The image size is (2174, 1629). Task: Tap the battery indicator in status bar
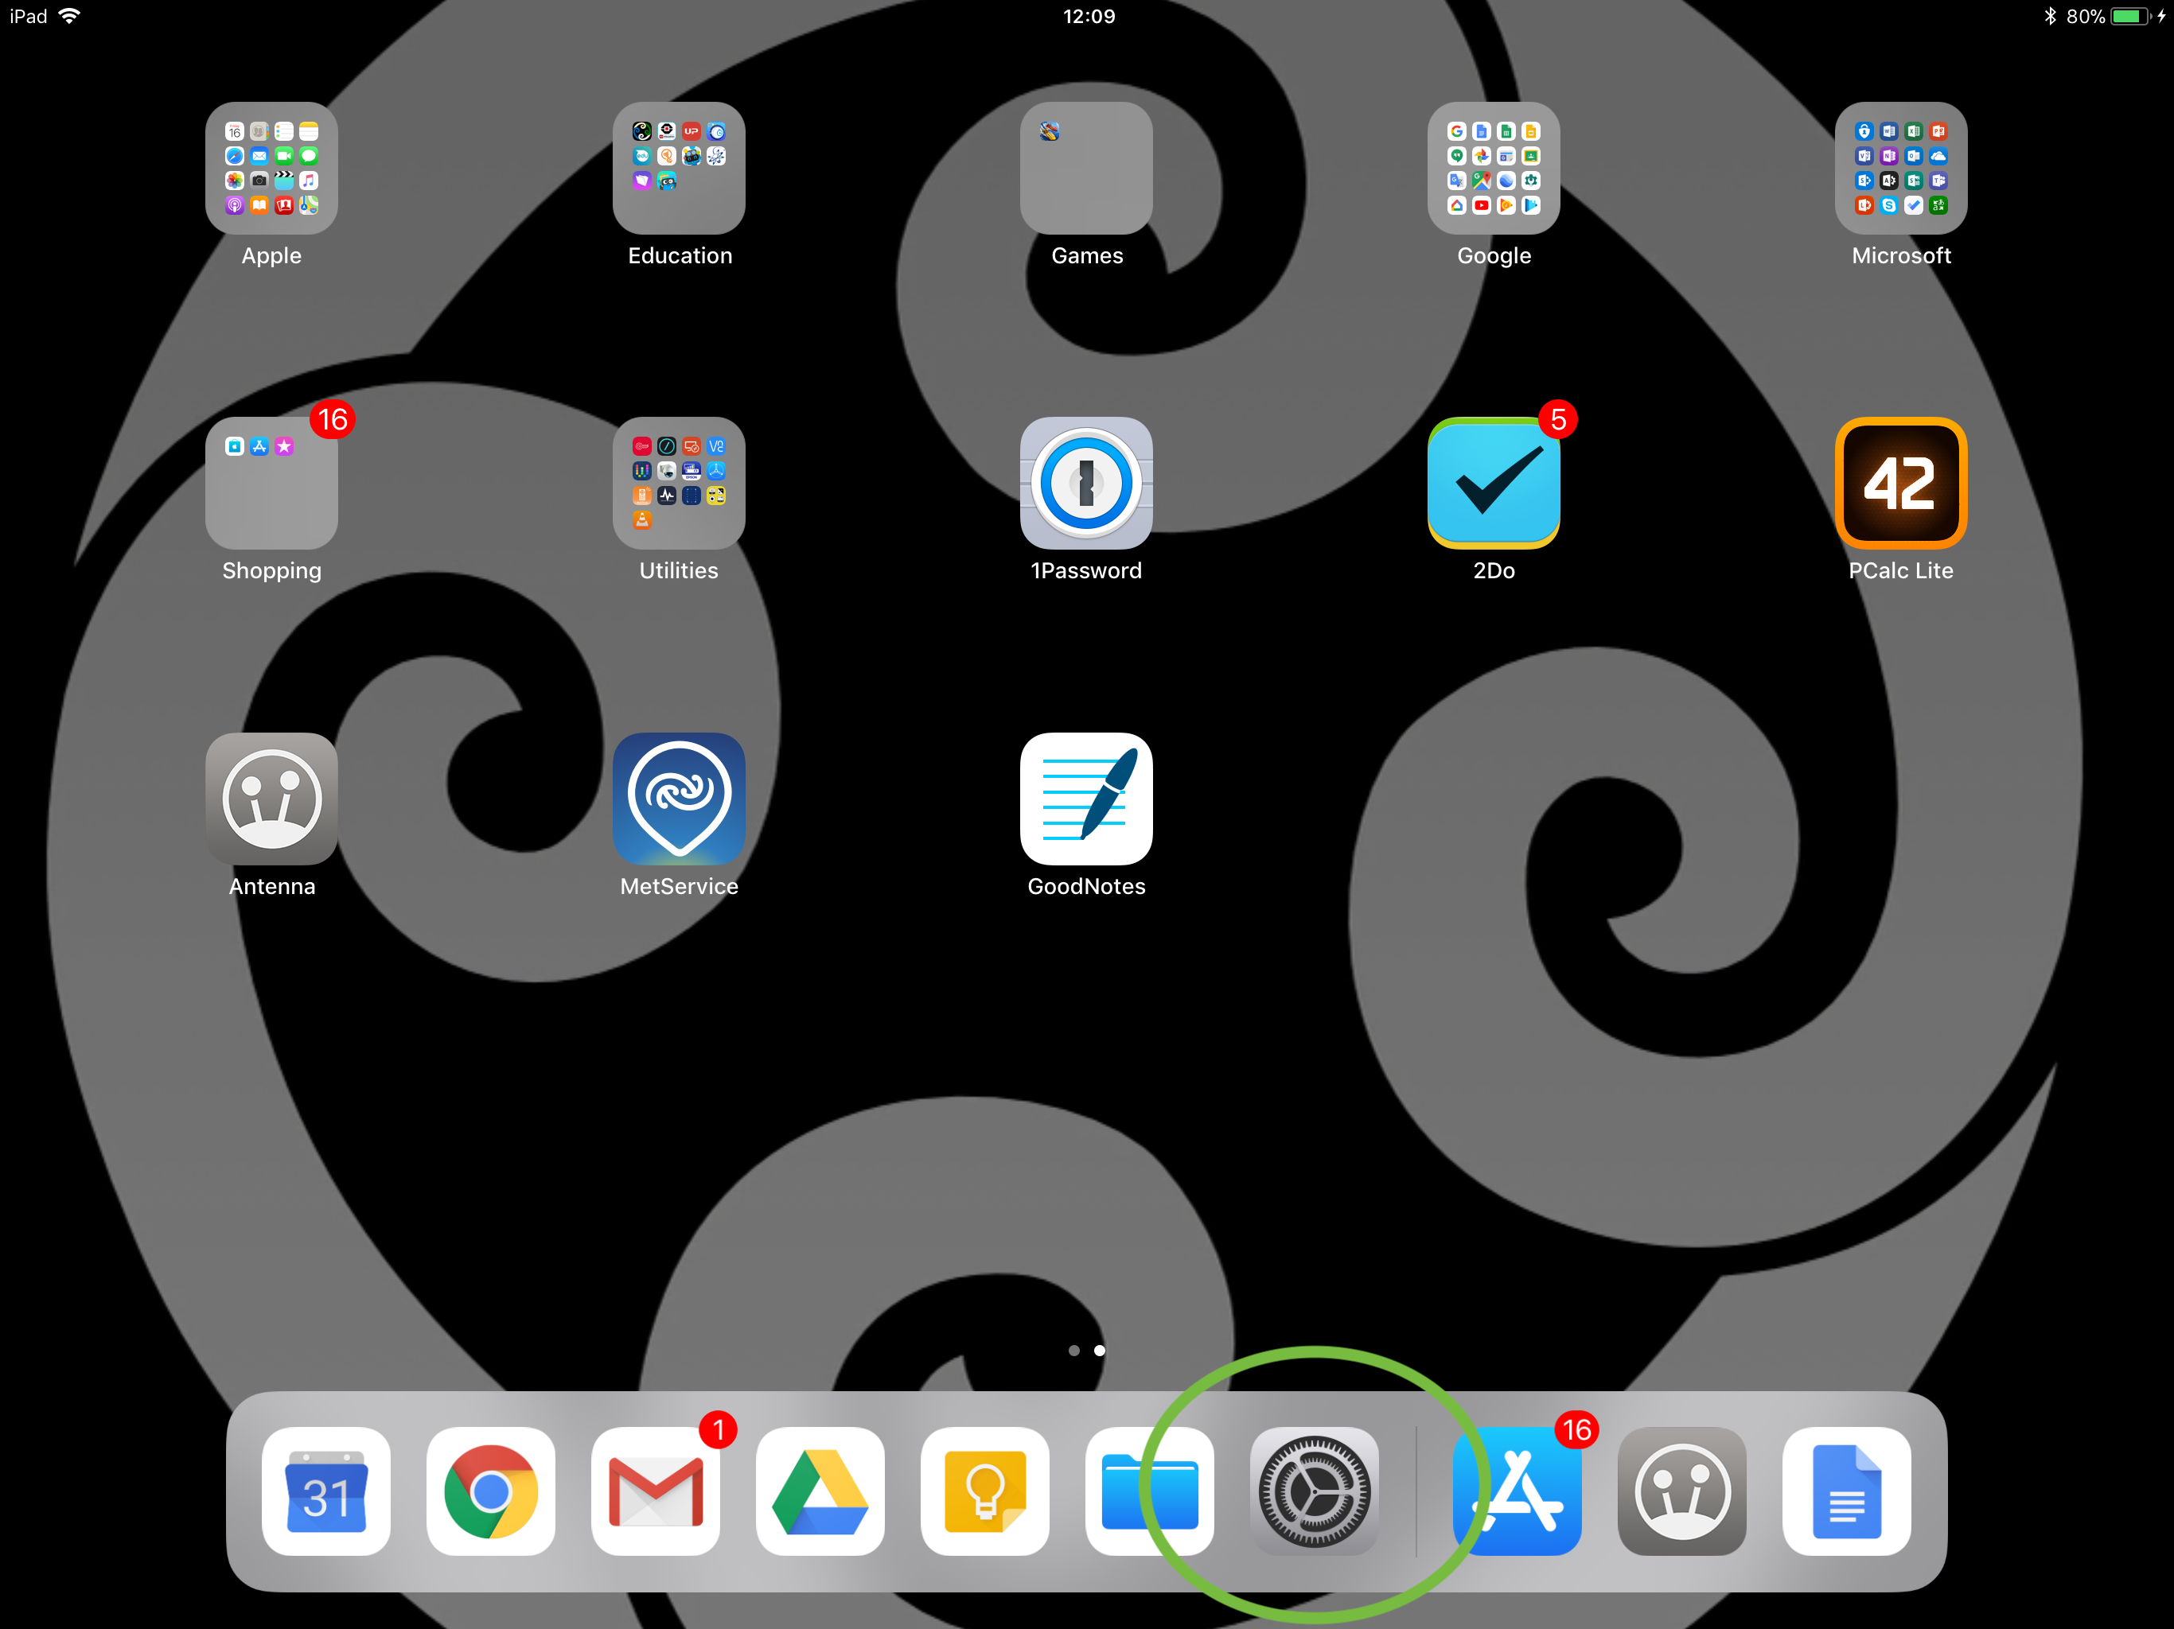(x=2129, y=17)
